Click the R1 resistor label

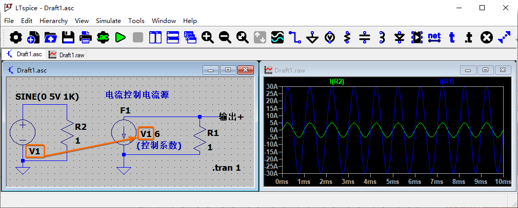pos(213,133)
